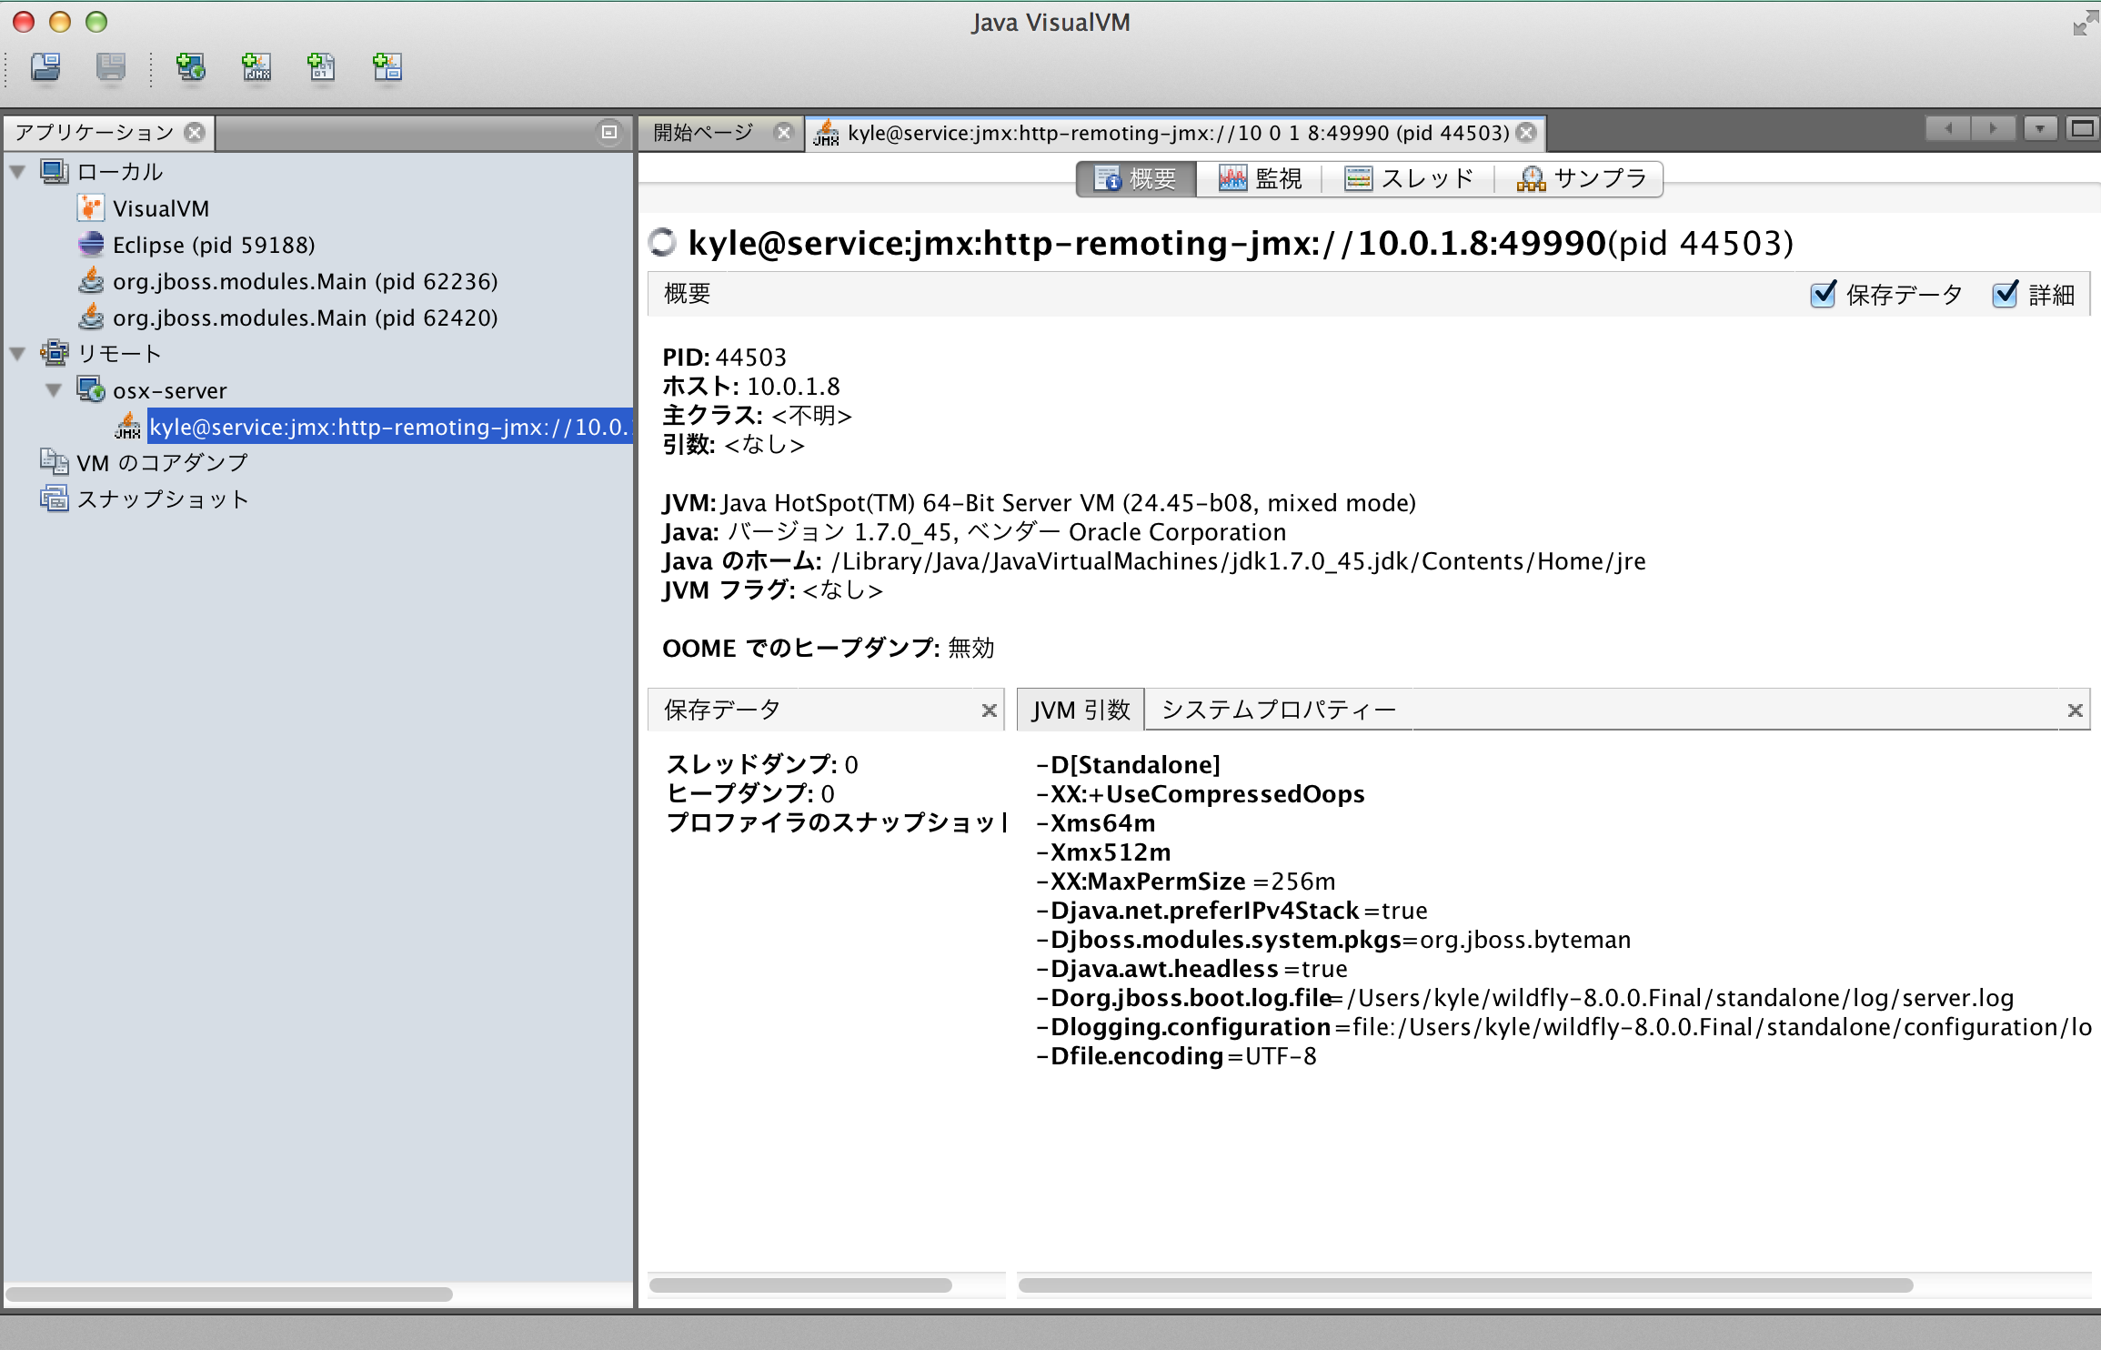Close the 開始ページ tab

(783, 133)
